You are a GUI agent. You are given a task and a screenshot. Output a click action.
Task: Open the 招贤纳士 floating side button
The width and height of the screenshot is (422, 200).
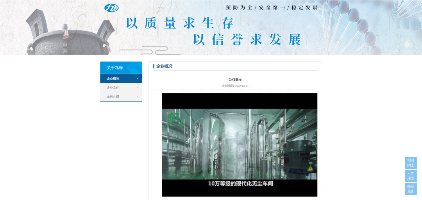[x=410, y=162]
